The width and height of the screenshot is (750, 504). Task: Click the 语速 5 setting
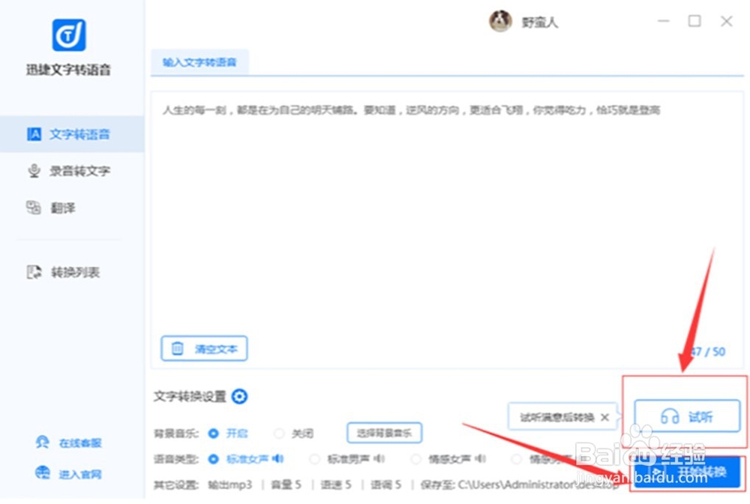[336, 484]
